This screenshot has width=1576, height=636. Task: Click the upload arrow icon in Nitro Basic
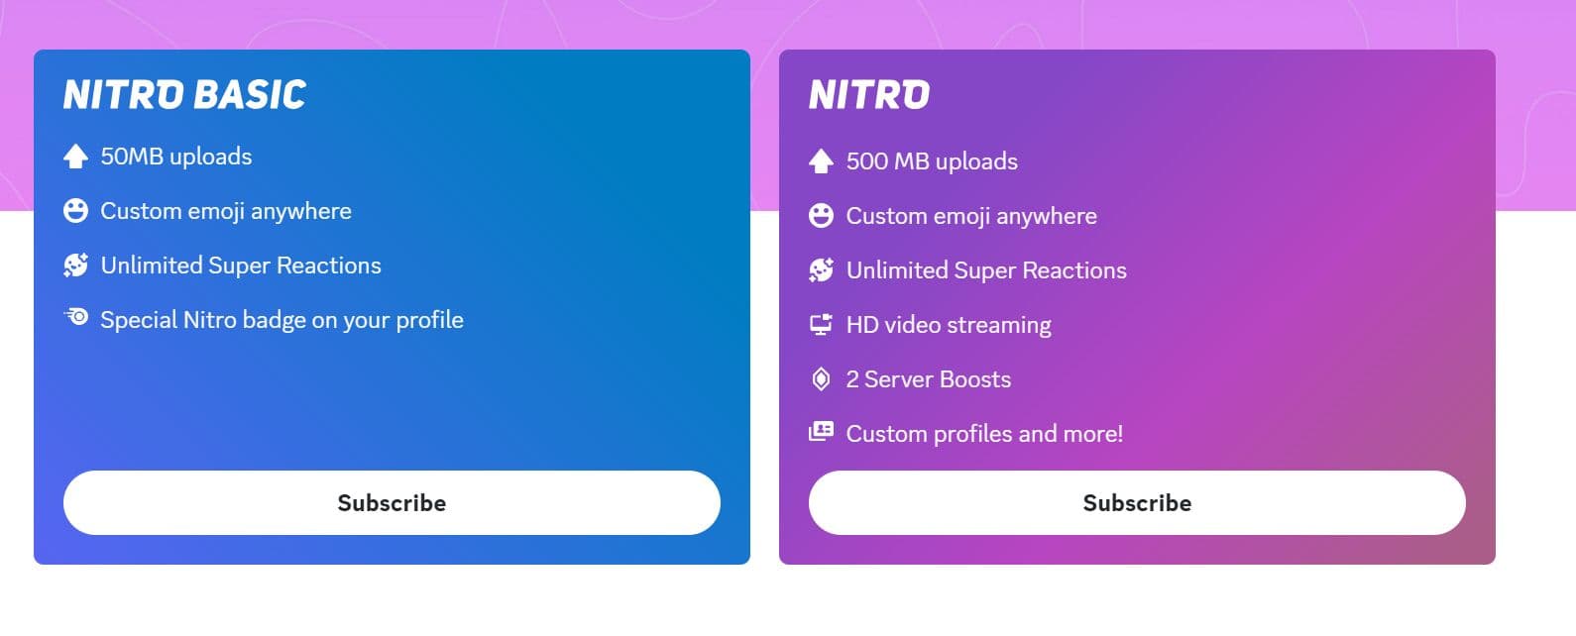click(75, 157)
